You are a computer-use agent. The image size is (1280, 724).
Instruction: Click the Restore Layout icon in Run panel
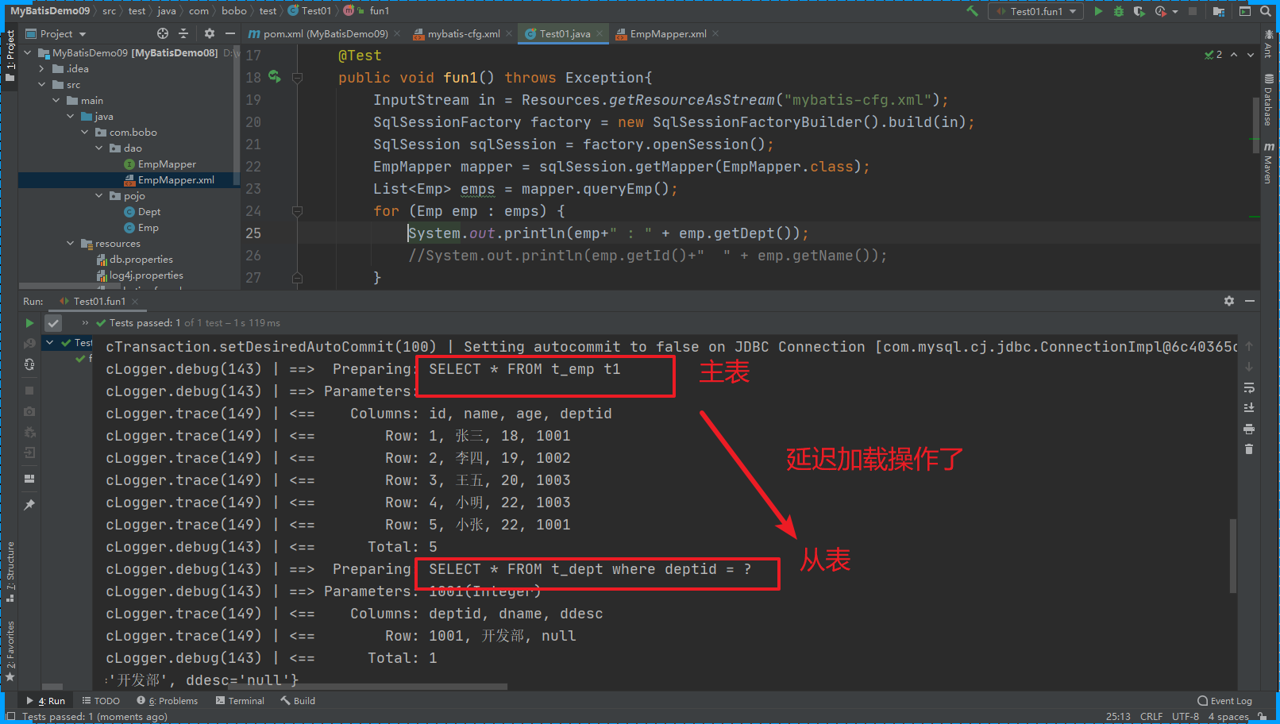29,479
